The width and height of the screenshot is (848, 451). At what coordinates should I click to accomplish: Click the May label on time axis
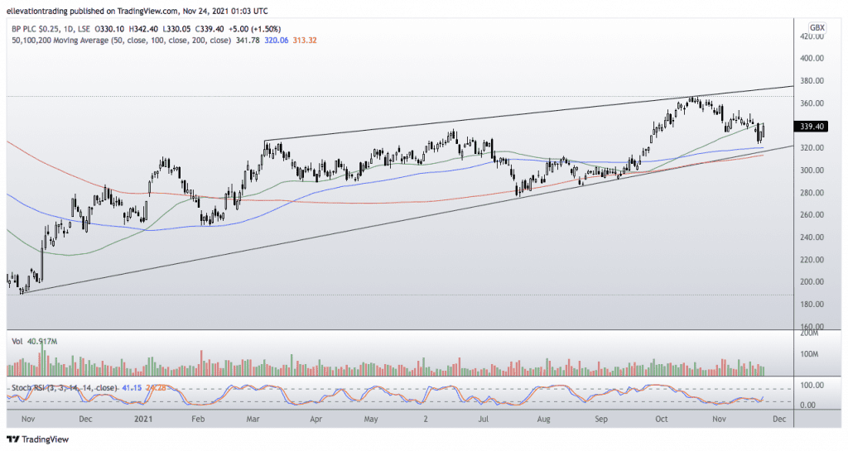371,419
